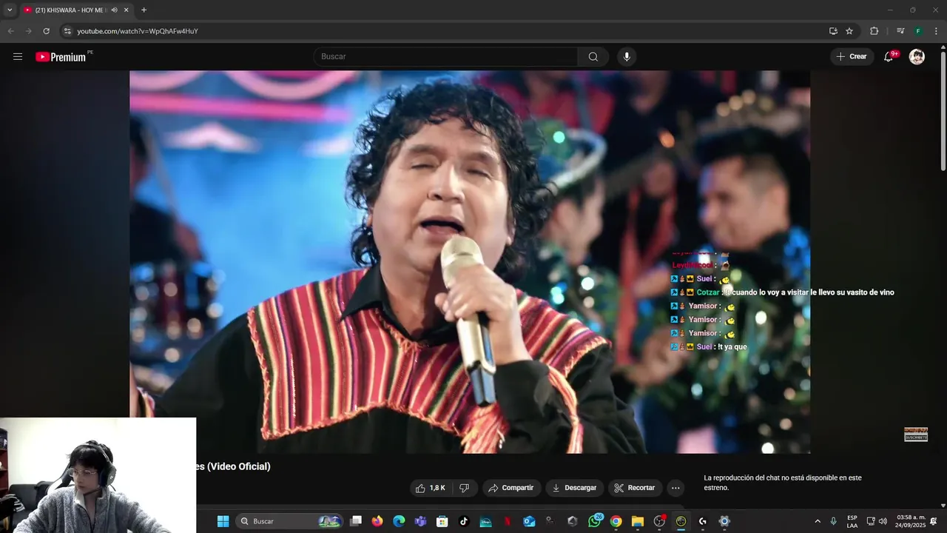947x533 pixels.
Task: Dislike the video
Action: click(x=465, y=488)
